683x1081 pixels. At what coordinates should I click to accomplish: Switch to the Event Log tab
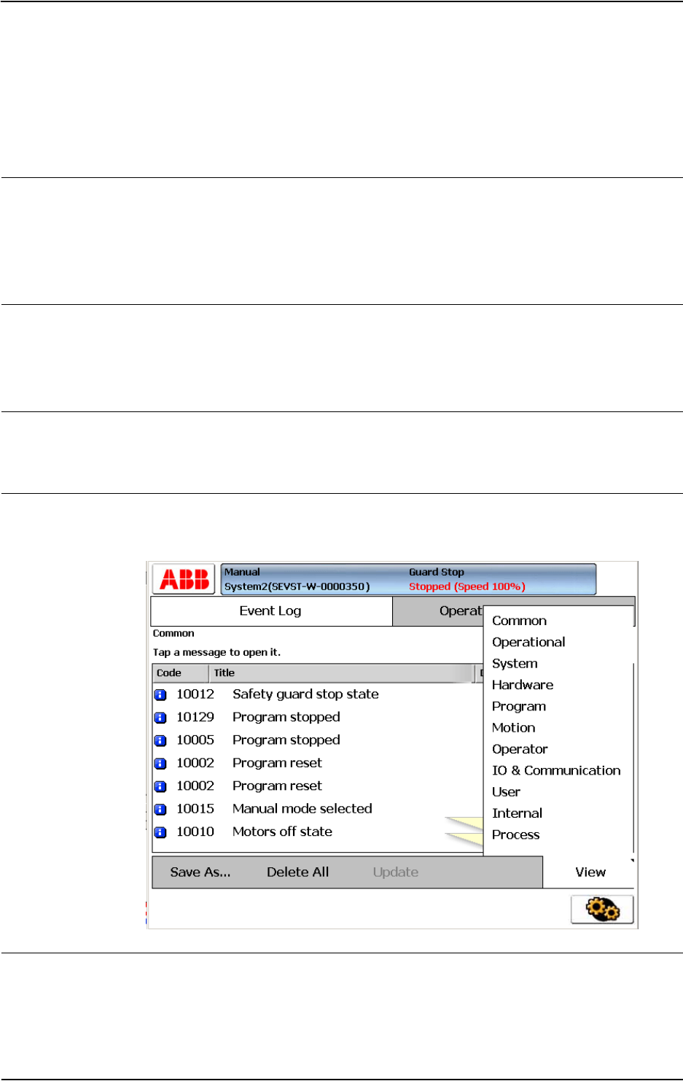click(271, 611)
